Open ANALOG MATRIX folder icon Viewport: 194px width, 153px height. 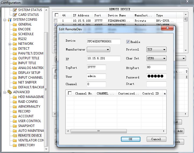point(15,68)
